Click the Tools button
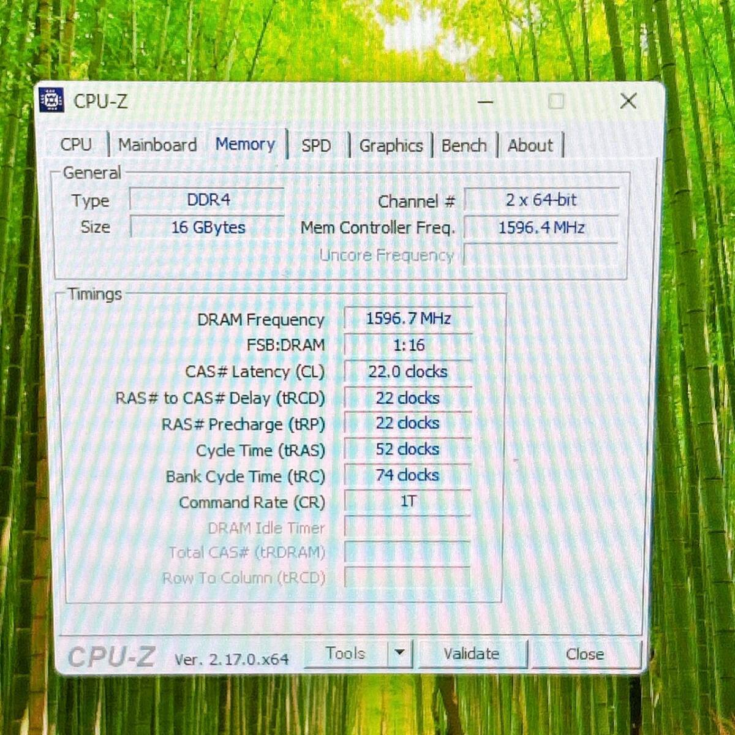 pos(345,654)
